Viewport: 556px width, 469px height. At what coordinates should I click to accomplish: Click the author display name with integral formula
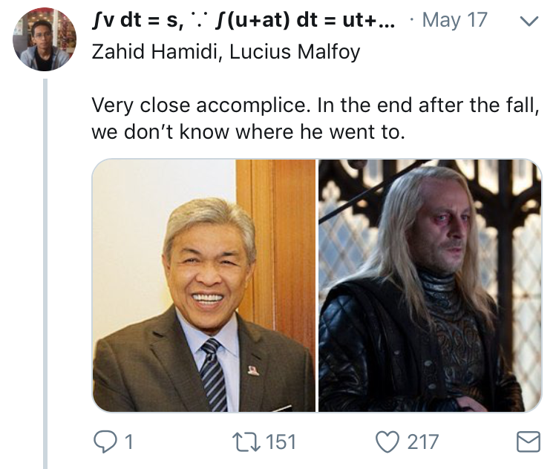point(243,20)
